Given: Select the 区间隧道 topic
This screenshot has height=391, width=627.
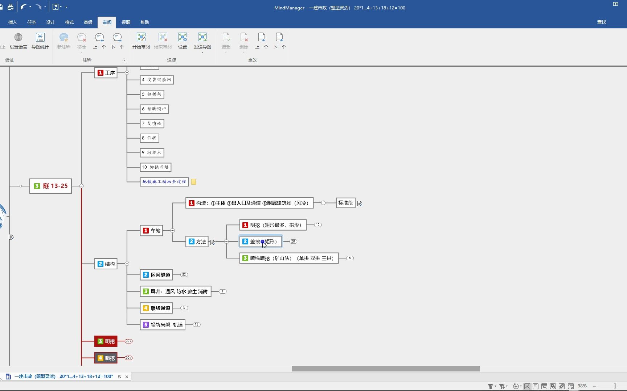Looking at the screenshot, I should 156,275.
